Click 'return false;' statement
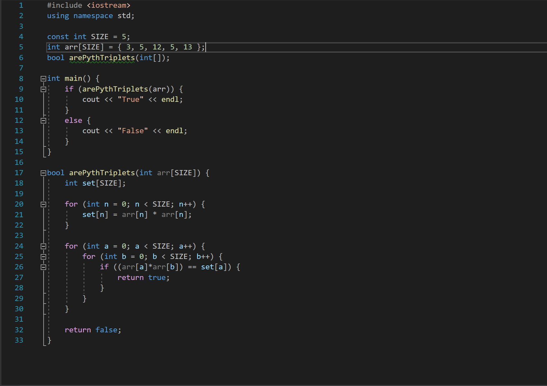The image size is (547, 386). [x=93, y=330]
